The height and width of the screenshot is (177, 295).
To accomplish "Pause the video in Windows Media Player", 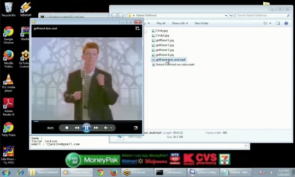I will coord(86,128).
